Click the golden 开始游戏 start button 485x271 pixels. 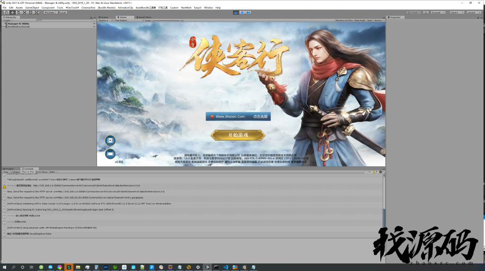click(x=238, y=135)
